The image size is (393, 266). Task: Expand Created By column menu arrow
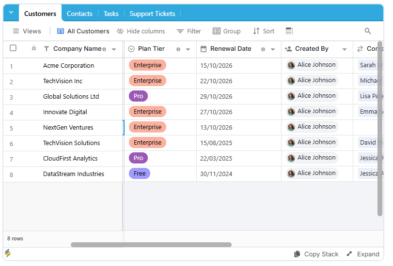[x=345, y=49]
